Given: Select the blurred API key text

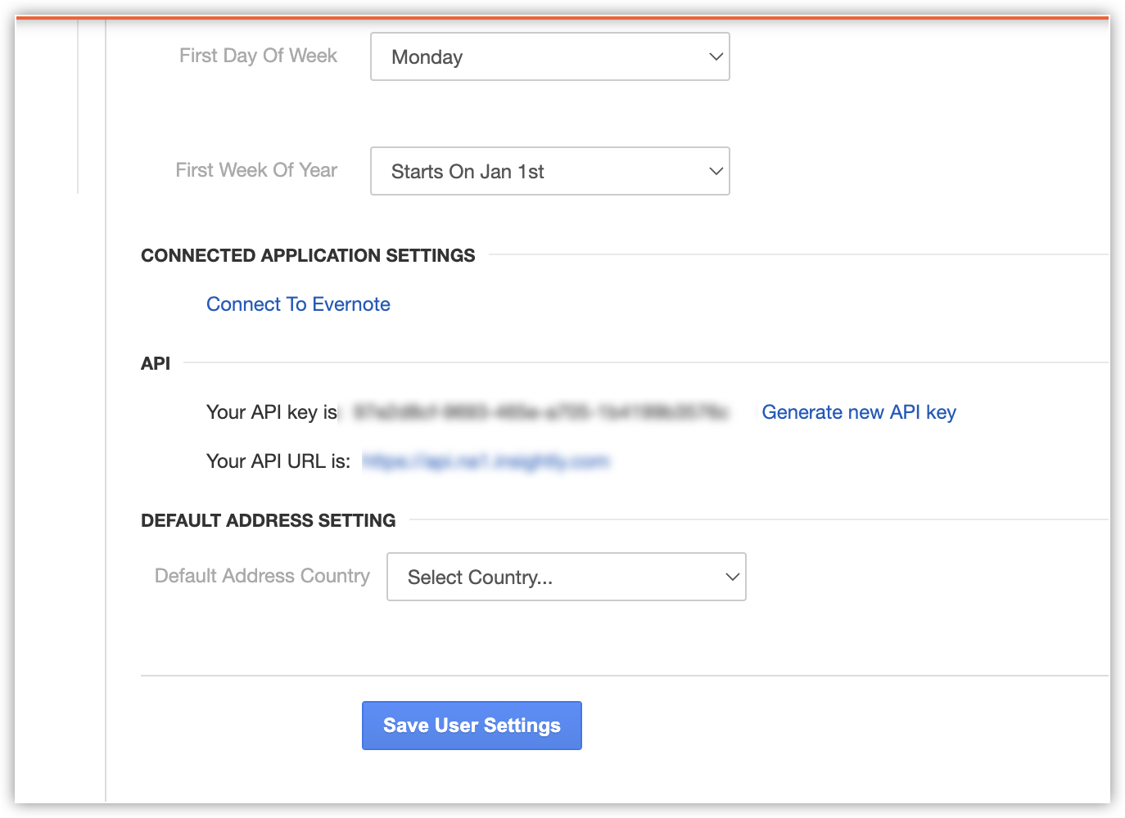Looking at the screenshot, I should pos(540,412).
